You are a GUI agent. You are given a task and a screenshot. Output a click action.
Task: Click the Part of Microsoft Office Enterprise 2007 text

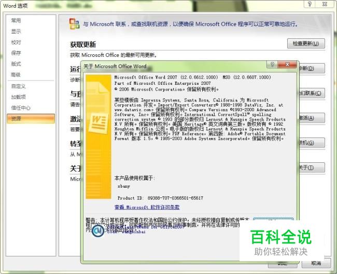click(x=162, y=83)
